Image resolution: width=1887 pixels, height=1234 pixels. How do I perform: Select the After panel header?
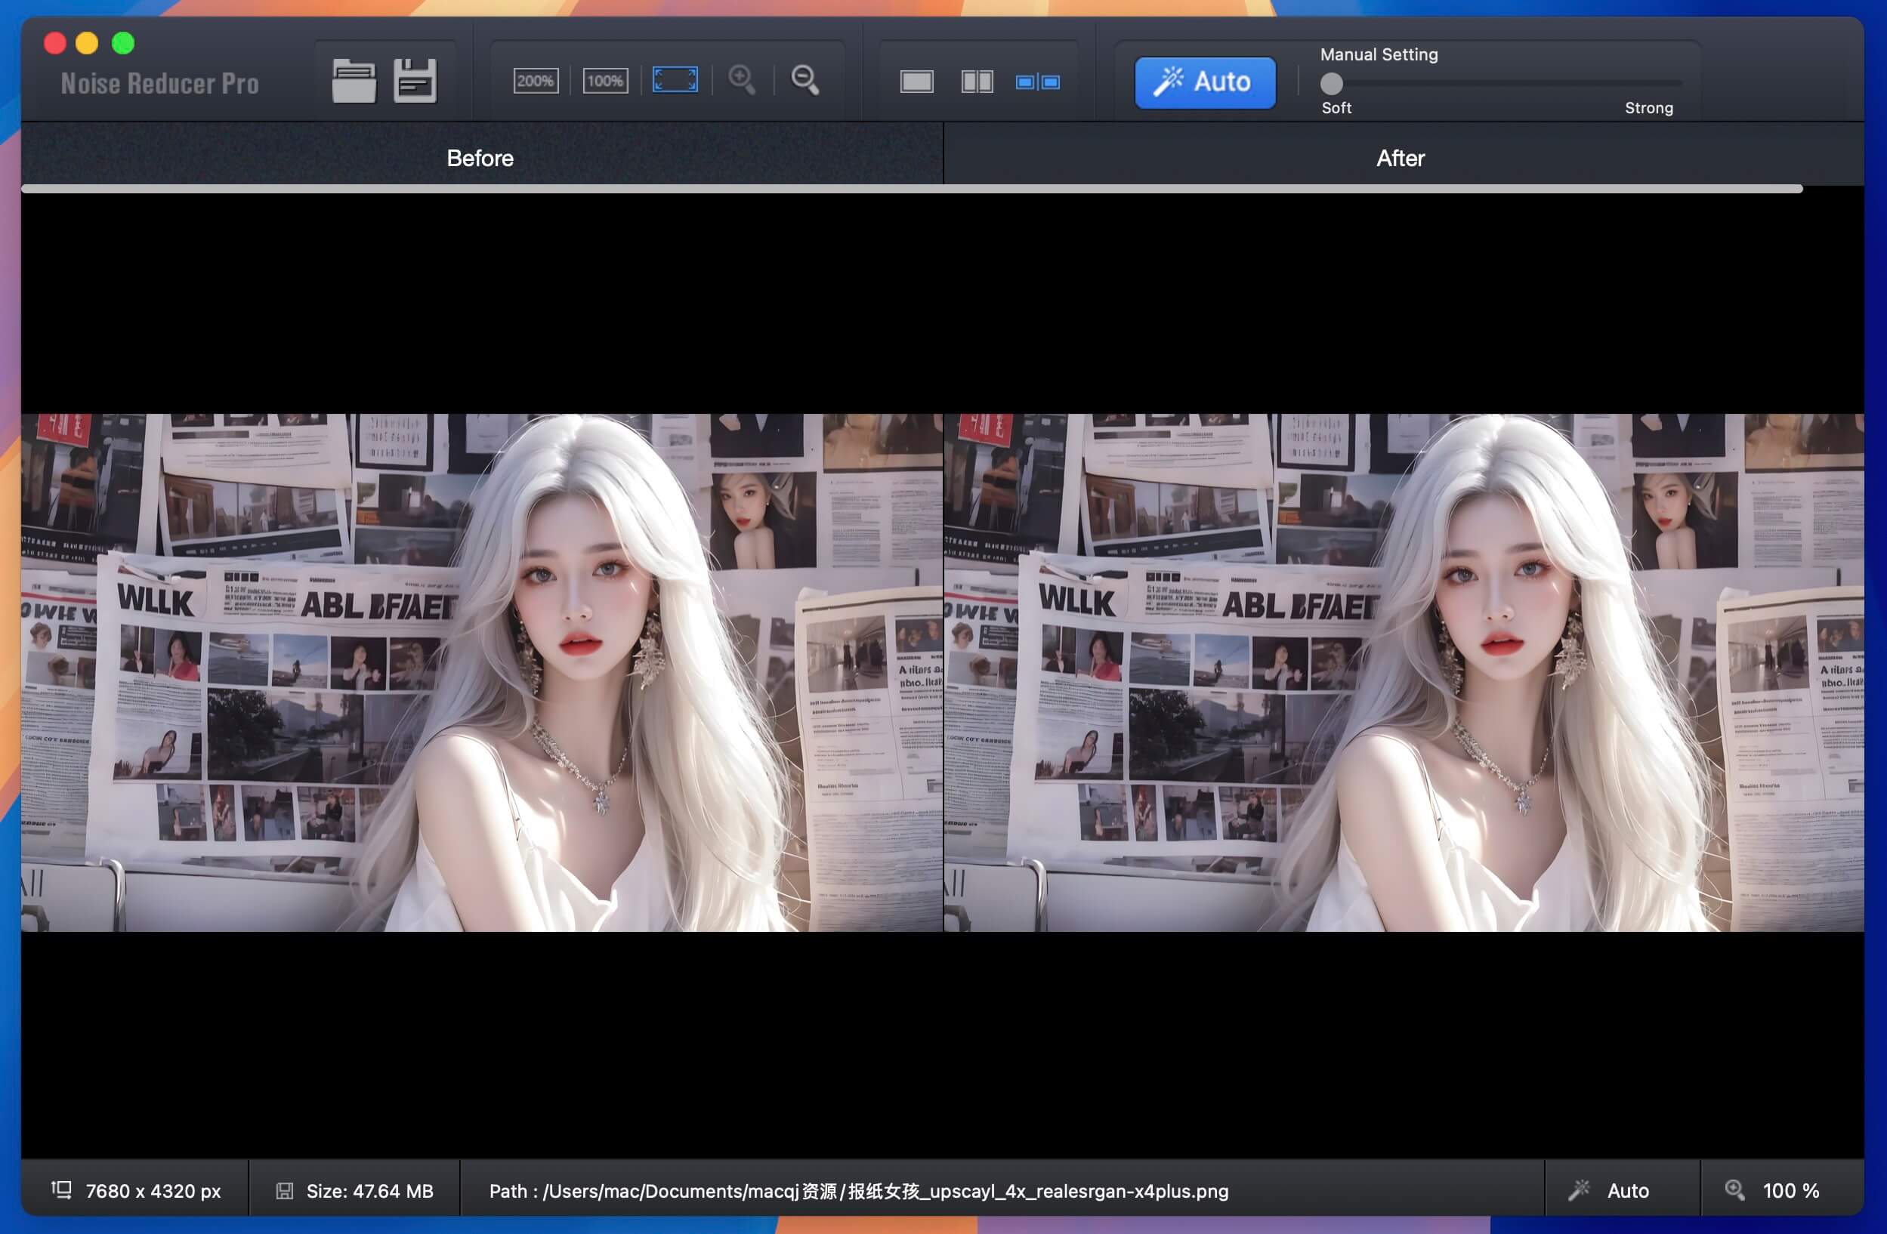coord(1401,158)
